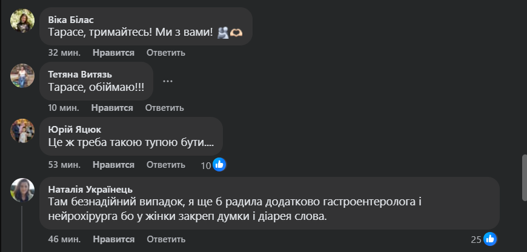Like Наталія Українець's comment
Image resolution: width=527 pixels, height=252 pixels.
pyautogui.click(x=113, y=239)
